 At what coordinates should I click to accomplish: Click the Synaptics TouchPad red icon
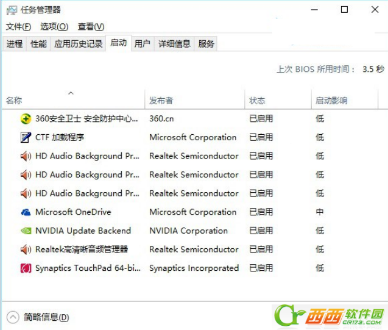coord(26,268)
